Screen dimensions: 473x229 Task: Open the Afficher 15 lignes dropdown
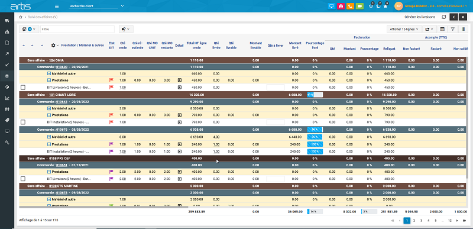404,29
